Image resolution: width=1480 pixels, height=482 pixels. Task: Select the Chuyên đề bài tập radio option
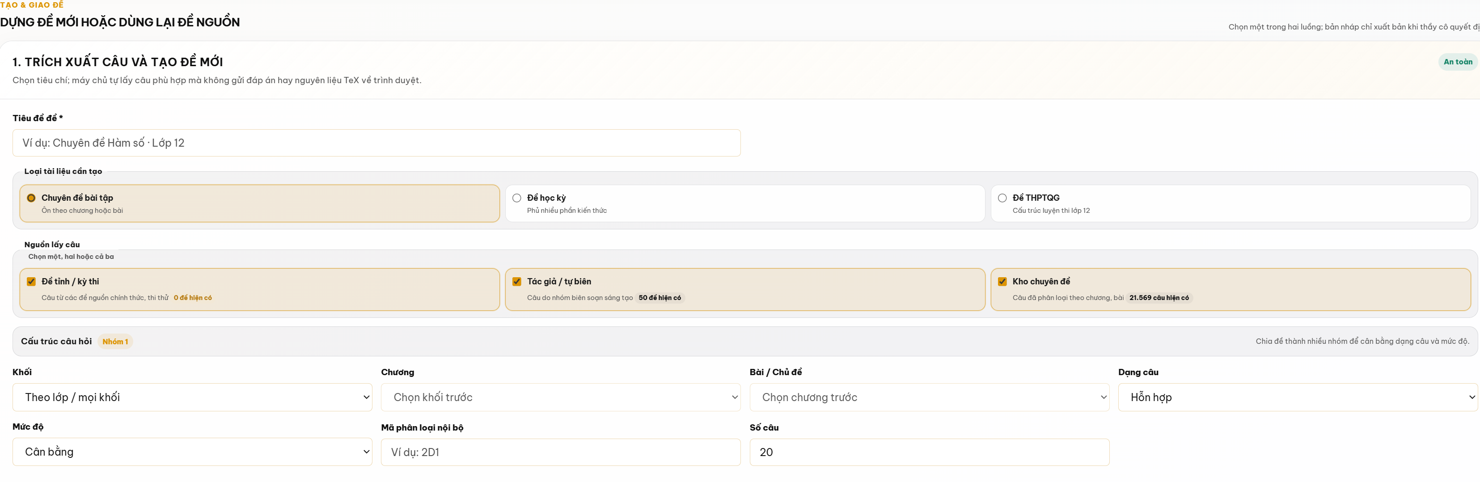coord(31,198)
